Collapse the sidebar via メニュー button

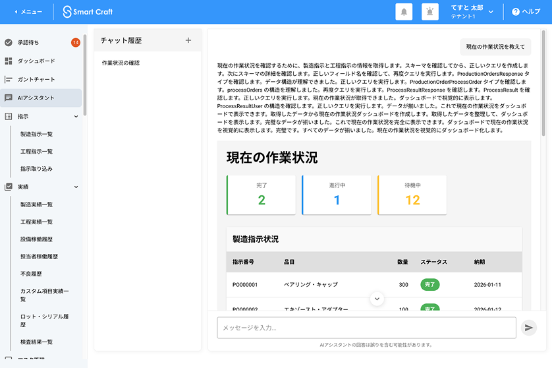[28, 12]
